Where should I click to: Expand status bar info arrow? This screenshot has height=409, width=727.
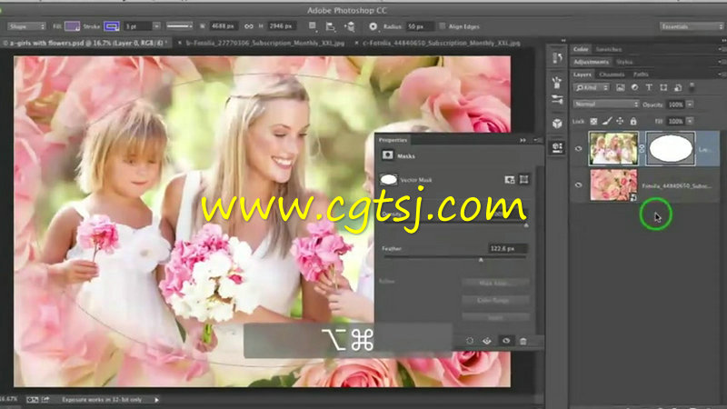pos(156,399)
